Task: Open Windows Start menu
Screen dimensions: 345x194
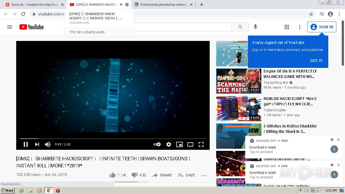Action: 8,190
